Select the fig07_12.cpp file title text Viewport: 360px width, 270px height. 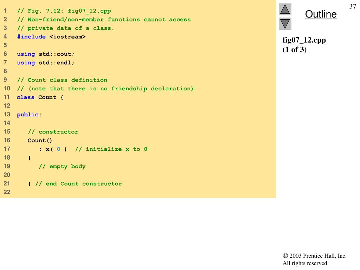click(x=304, y=40)
